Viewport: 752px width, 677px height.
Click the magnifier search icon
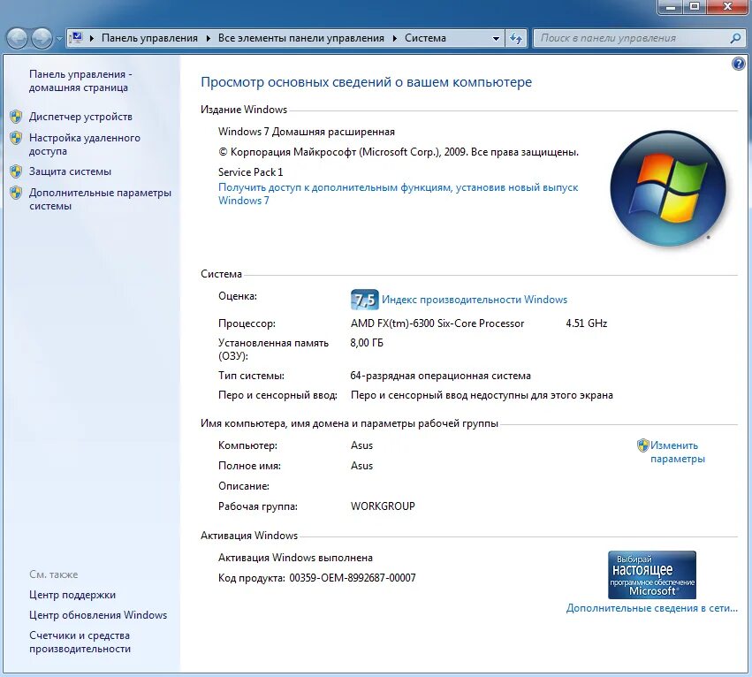click(x=736, y=38)
